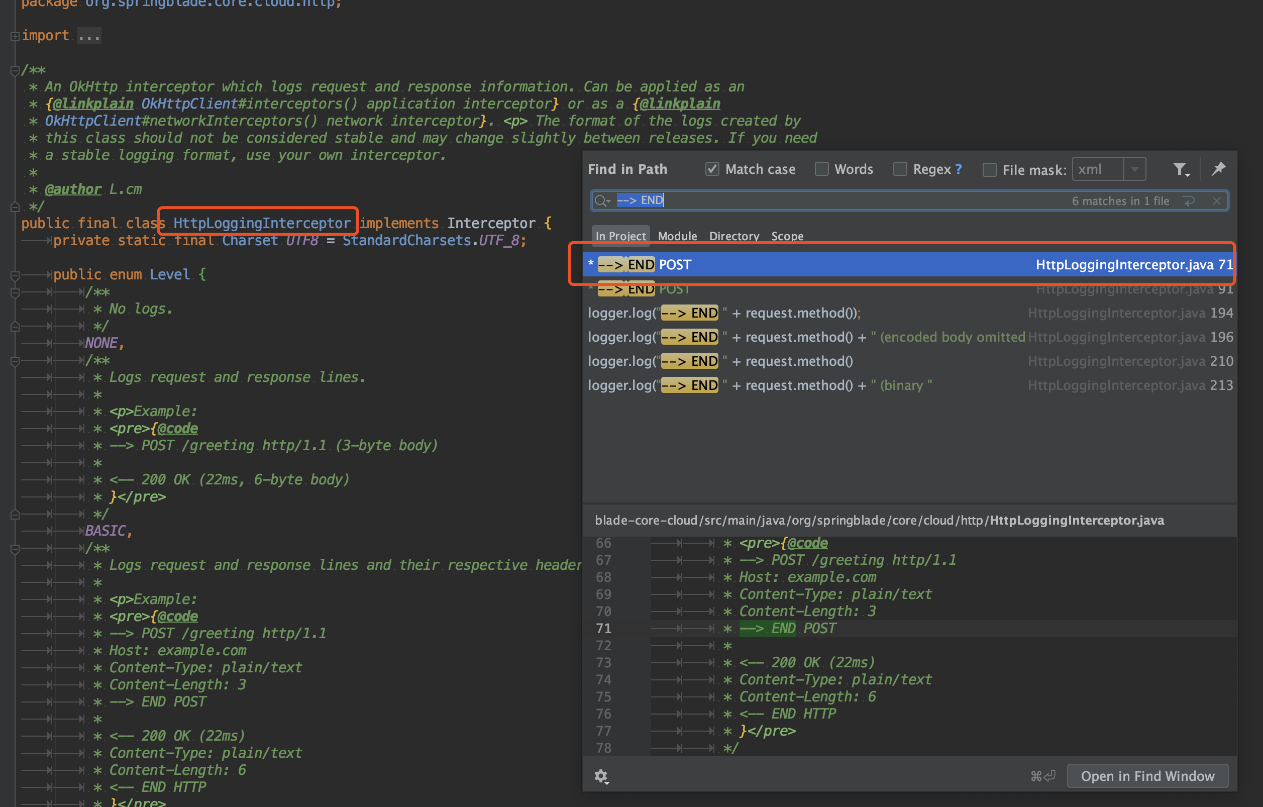This screenshot has width=1263, height=807.
Task: Click the BASIC enum constant
Action: (x=105, y=531)
